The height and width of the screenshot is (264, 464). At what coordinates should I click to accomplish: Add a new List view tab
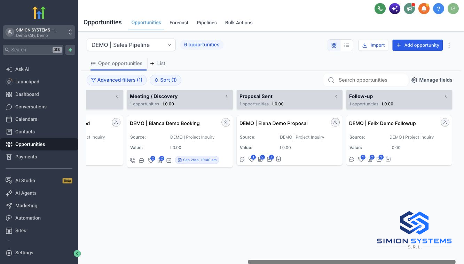click(x=158, y=64)
